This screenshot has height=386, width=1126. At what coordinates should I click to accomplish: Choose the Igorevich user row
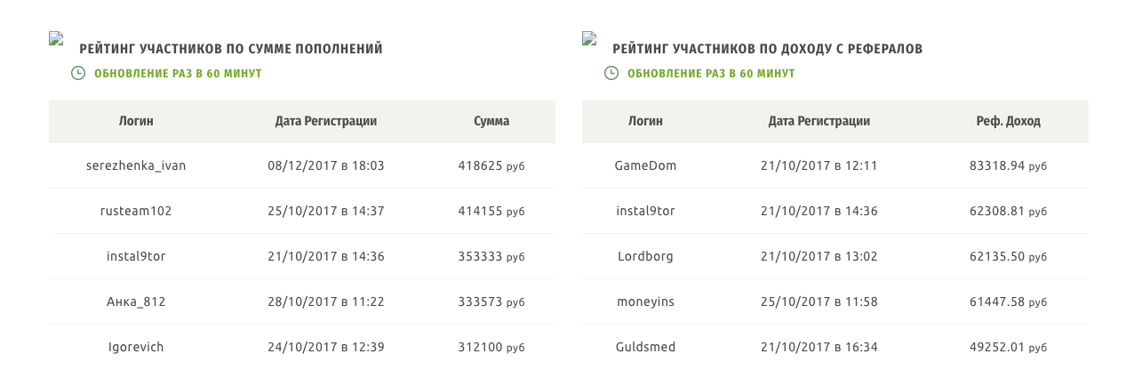coord(136,347)
